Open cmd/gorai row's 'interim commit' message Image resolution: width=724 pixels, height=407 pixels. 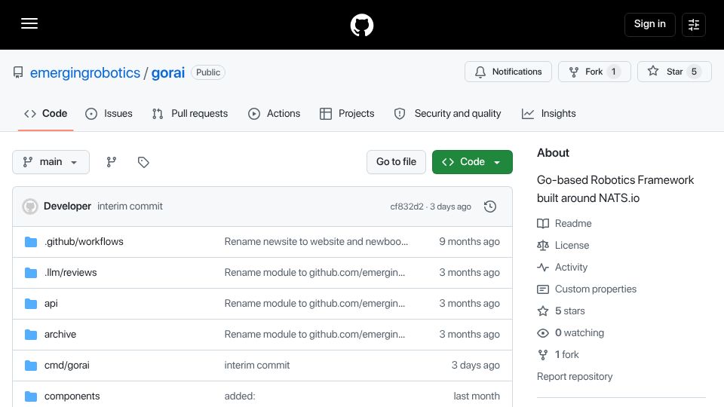pyautogui.click(x=257, y=366)
